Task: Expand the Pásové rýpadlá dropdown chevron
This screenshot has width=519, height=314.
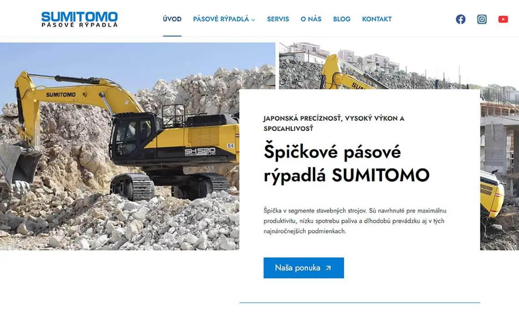Action: [x=253, y=20]
